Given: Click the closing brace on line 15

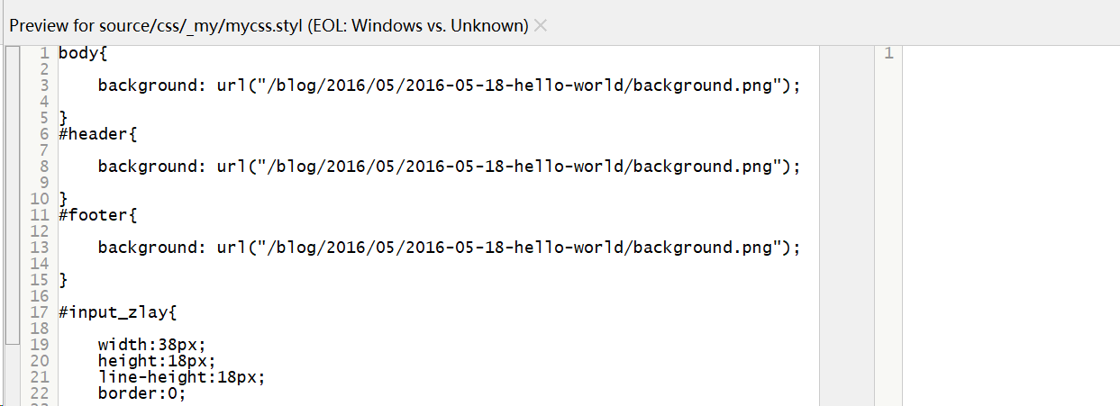Looking at the screenshot, I should (x=63, y=280).
